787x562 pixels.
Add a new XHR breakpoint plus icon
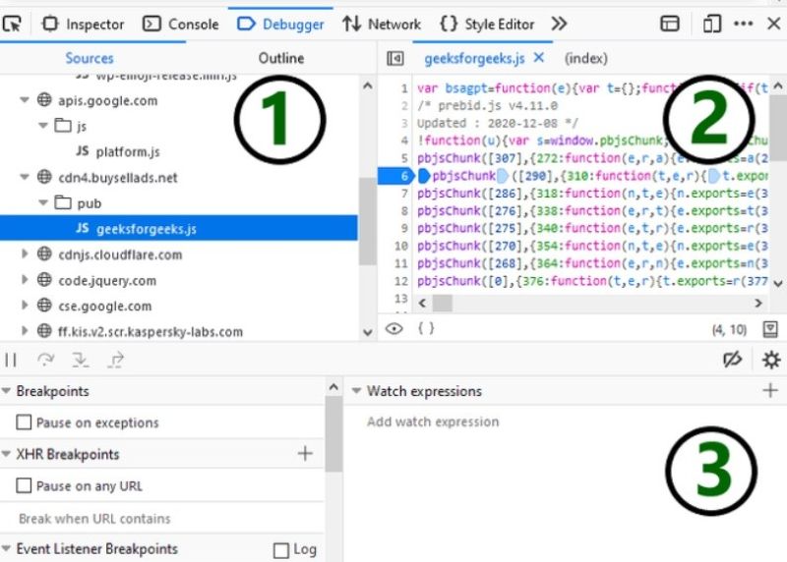coord(305,454)
